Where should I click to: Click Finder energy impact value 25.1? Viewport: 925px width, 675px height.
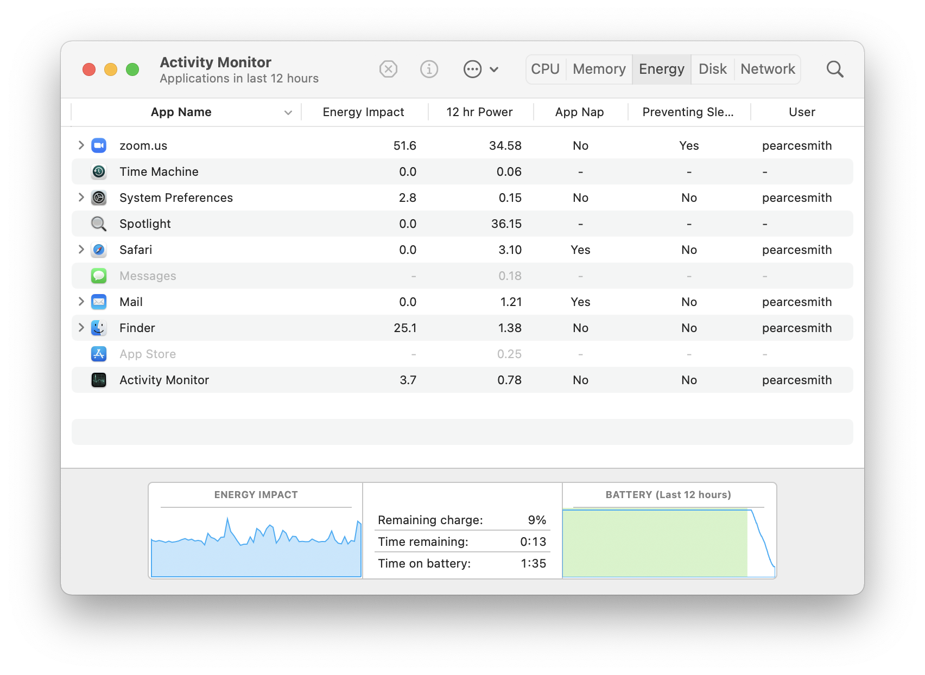tap(405, 328)
